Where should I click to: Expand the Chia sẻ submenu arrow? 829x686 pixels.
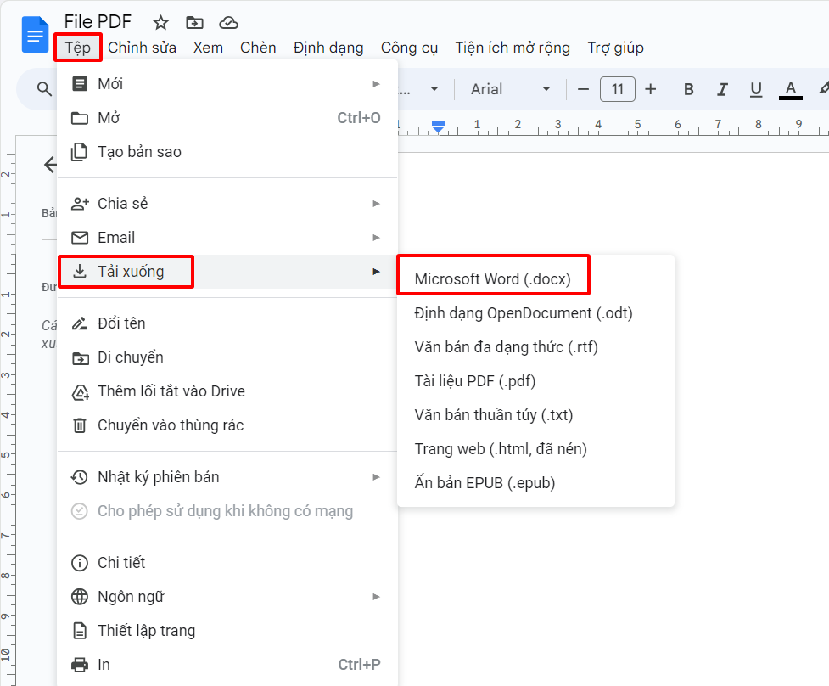377,204
